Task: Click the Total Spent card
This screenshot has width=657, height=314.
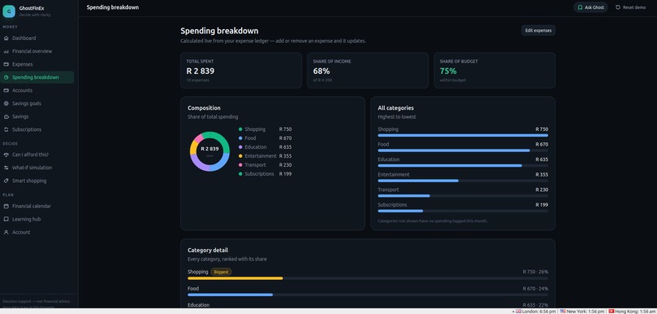Action: (241, 70)
